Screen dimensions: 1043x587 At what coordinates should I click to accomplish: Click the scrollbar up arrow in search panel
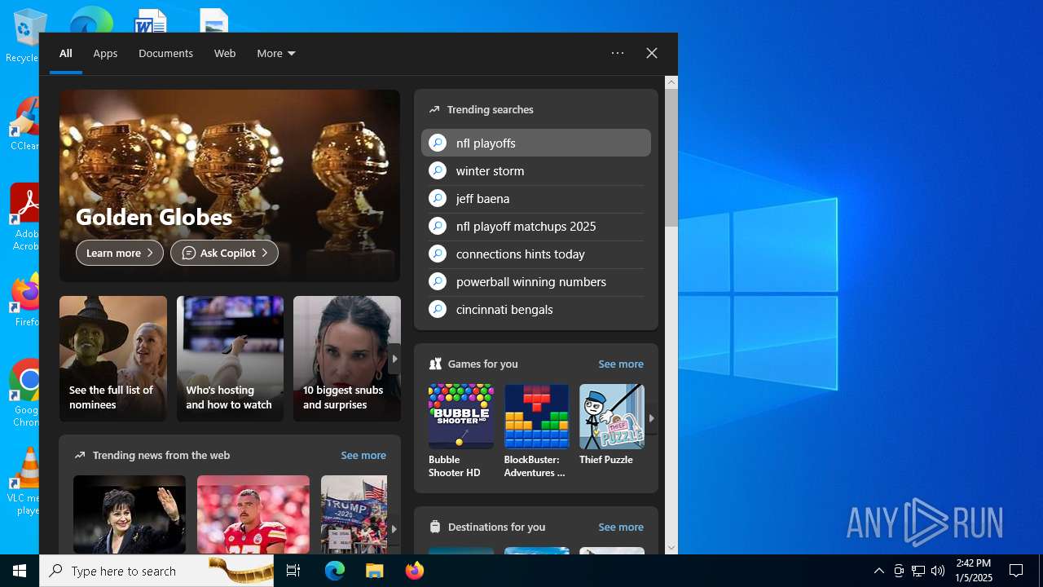[671, 82]
